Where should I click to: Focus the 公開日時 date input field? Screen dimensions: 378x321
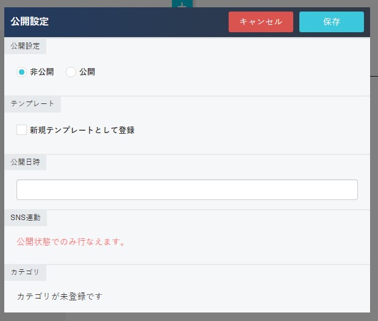pyautogui.click(x=187, y=190)
